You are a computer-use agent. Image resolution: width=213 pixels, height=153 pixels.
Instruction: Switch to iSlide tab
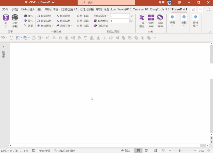24,9
